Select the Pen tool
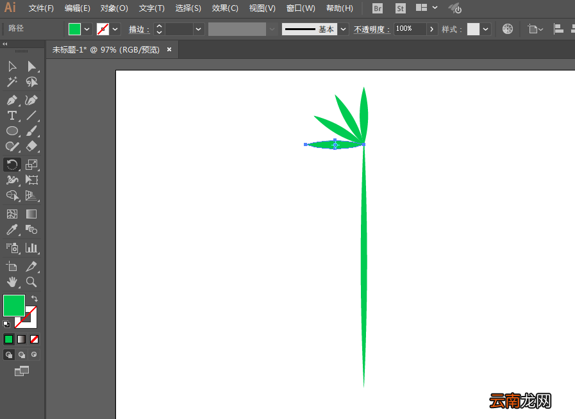575x419 pixels. tap(12, 100)
